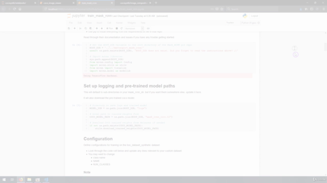
Task: Click the Jupyter logo
Action: click(x=76, y=16)
